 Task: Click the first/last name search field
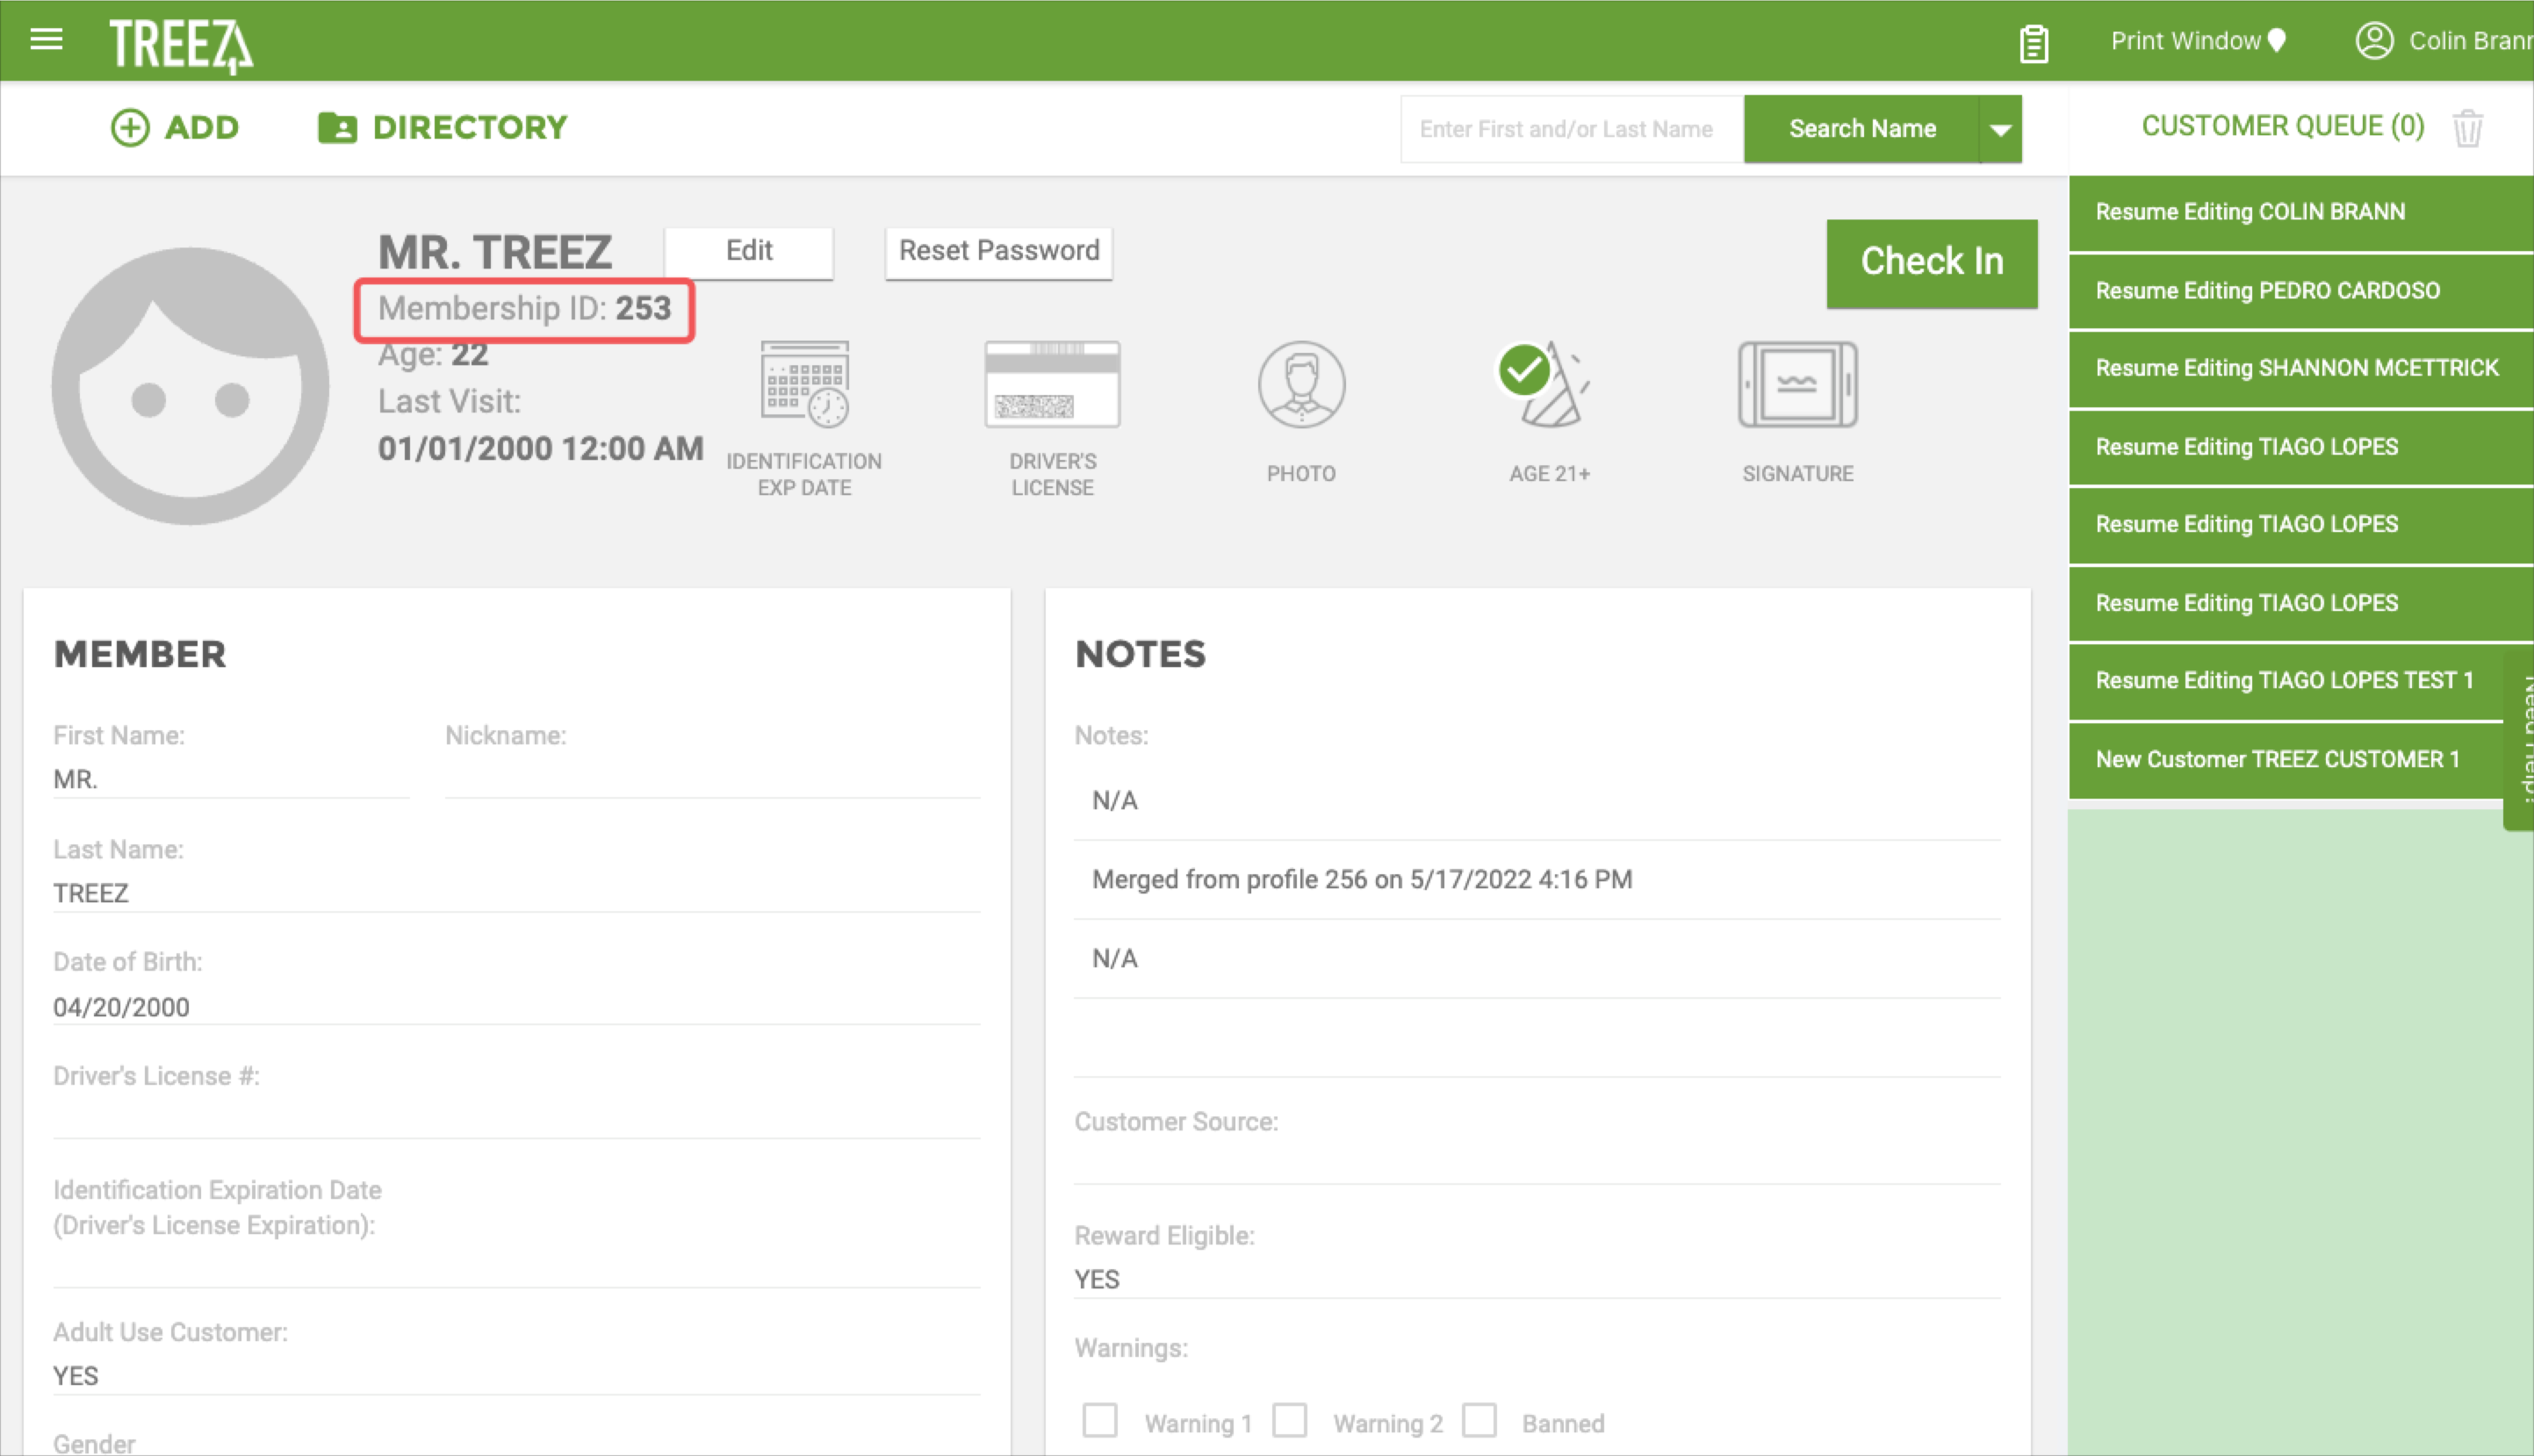(1567, 128)
